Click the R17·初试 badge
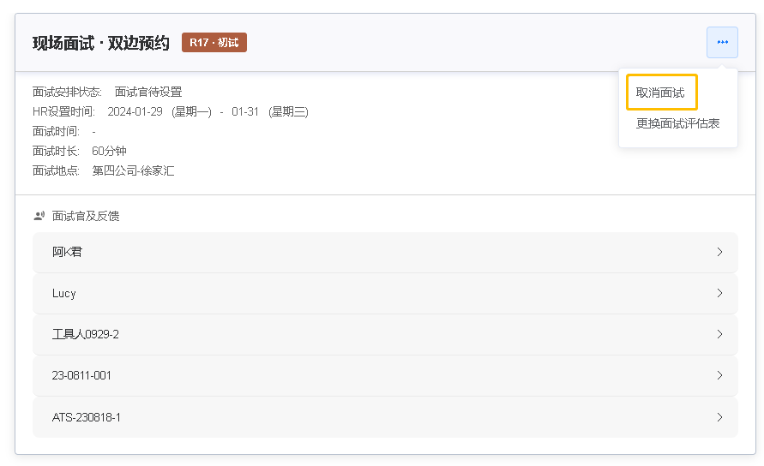The width and height of the screenshot is (764, 466). [214, 42]
